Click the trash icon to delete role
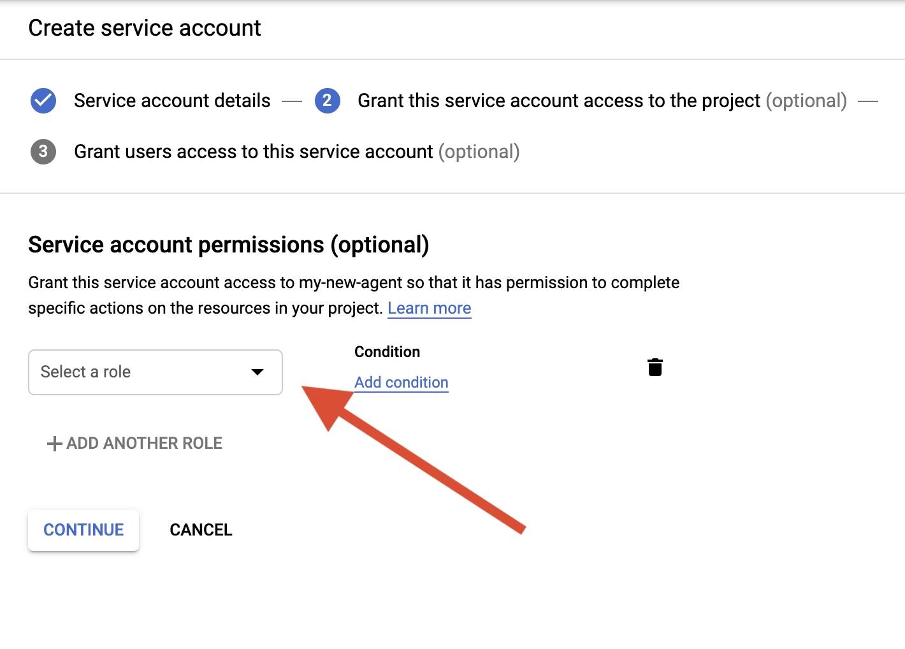The image size is (905, 649). click(x=655, y=367)
